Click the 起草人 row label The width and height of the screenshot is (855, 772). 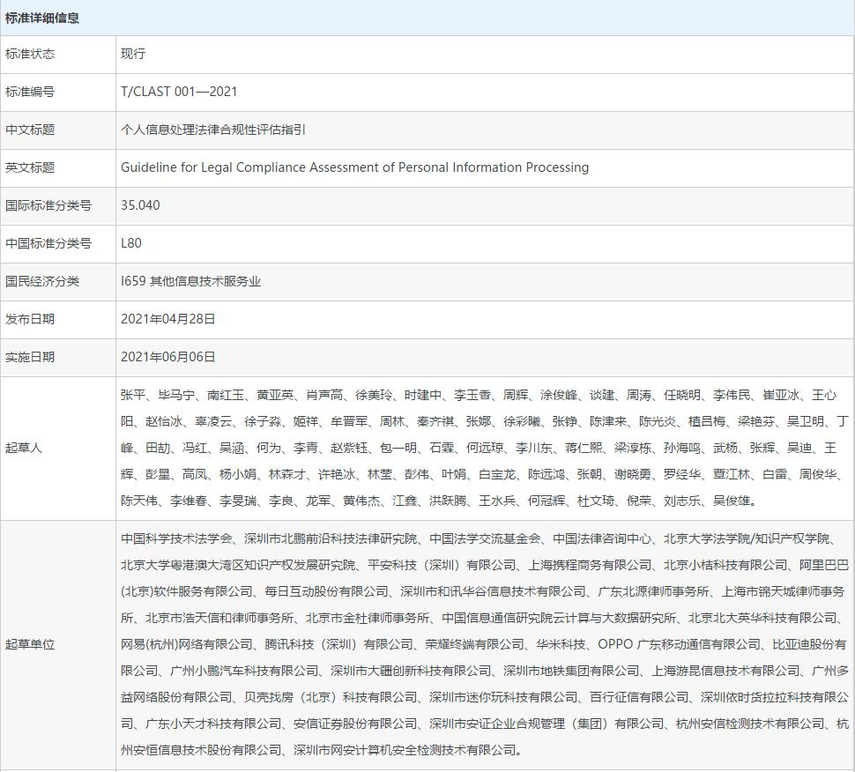pos(24,448)
